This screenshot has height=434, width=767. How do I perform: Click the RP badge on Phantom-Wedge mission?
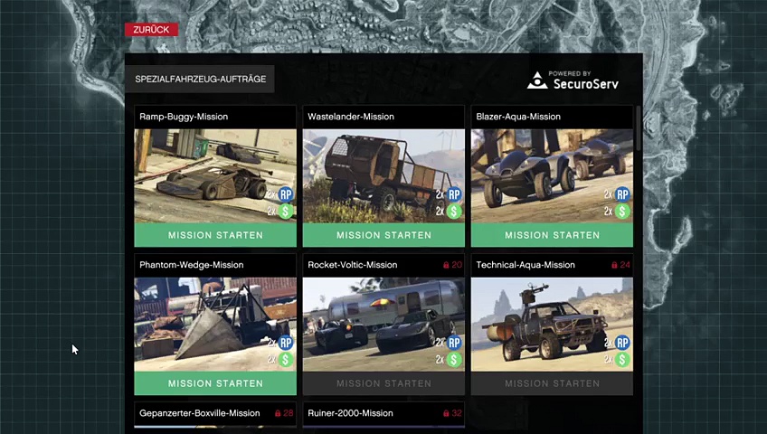[286, 343]
